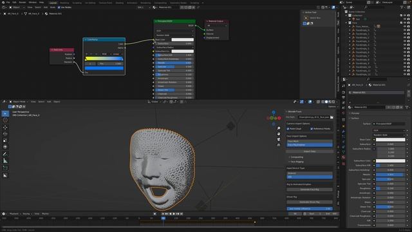Click the viewport zoom magnifier icon

point(279,128)
